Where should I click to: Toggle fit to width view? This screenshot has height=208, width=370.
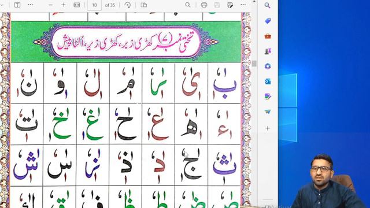coord(77,5)
